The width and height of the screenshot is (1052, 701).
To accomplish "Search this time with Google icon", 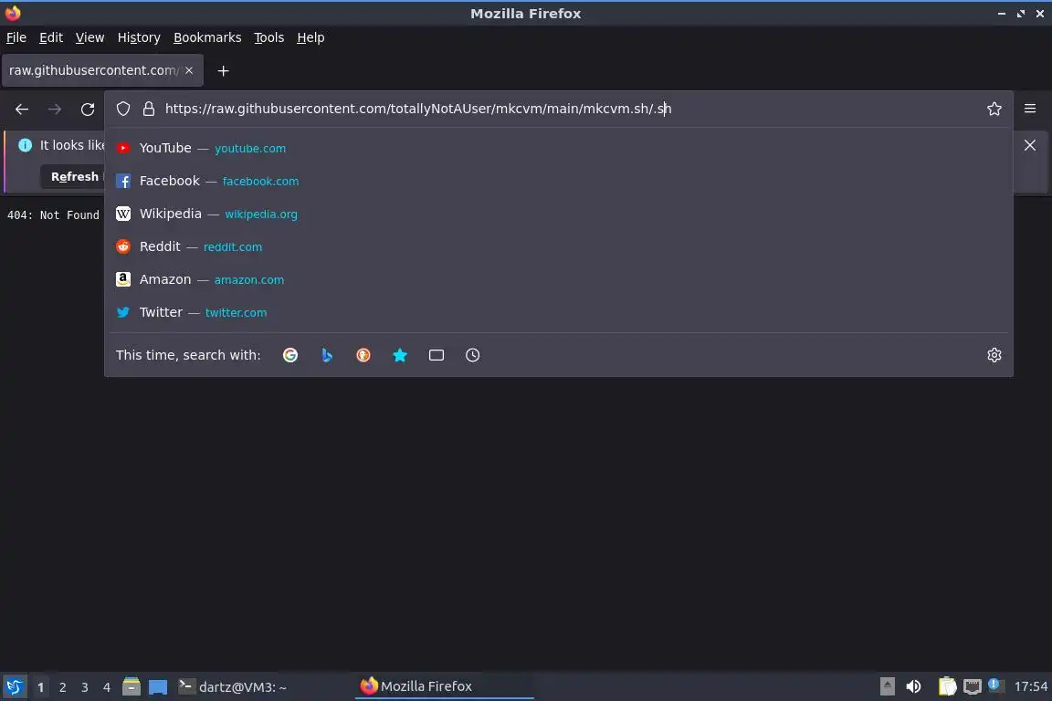I will 289,355.
